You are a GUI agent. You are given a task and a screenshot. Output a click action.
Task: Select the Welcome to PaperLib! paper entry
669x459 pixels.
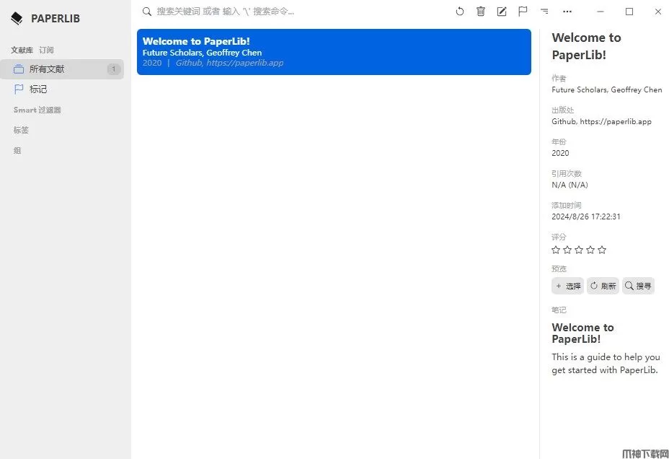[x=334, y=52]
